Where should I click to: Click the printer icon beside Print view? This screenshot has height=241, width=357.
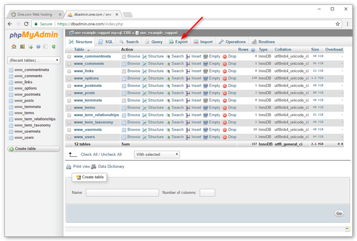click(68, 167)
